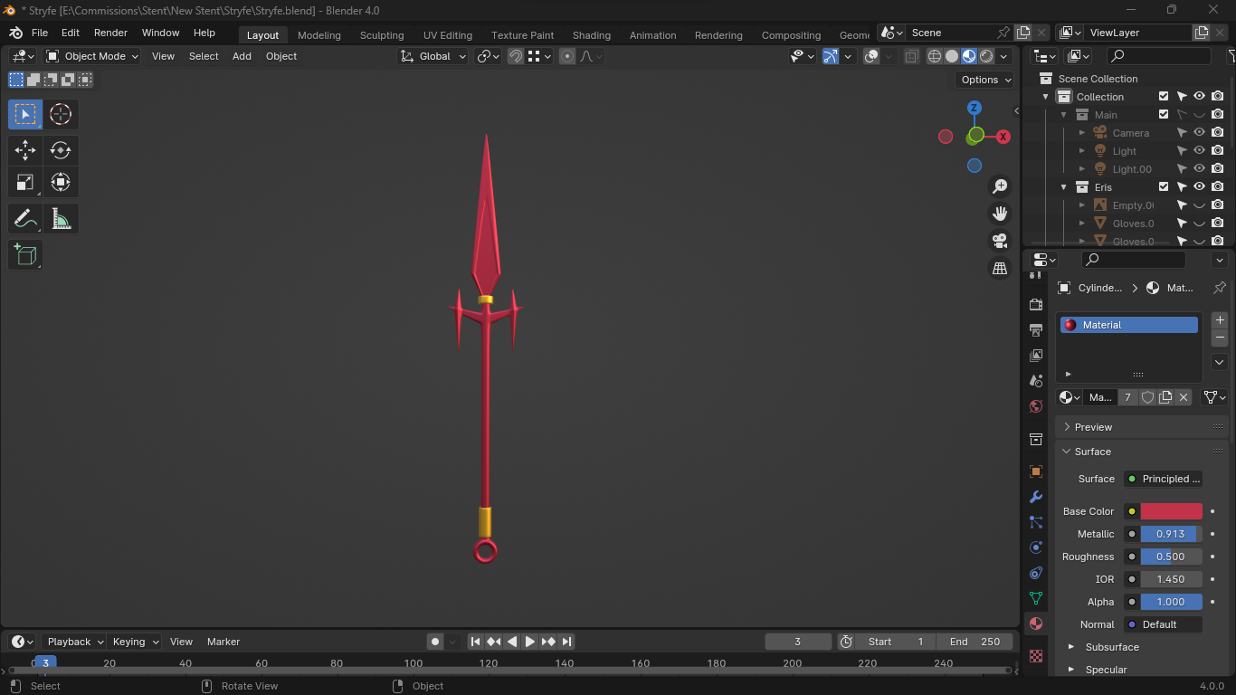Play the animation in reverse

pyautogui.click(x=512, y=642)
